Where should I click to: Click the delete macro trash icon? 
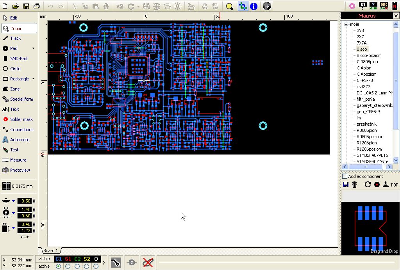355,185
